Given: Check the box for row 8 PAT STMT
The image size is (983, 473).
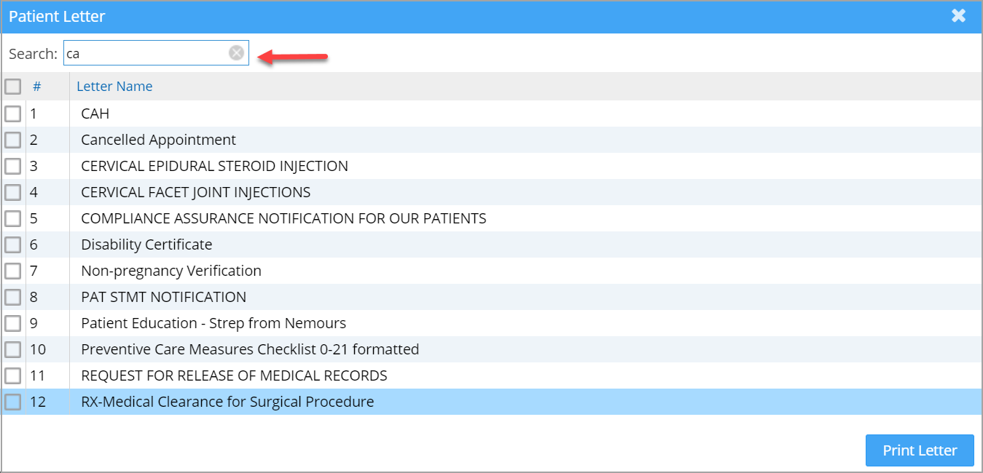Looking at the screenshot, I should tap(13, 297).
